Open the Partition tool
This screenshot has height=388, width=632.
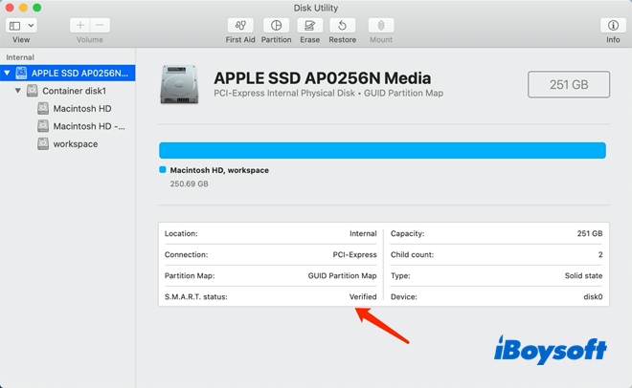coord(276,26)
